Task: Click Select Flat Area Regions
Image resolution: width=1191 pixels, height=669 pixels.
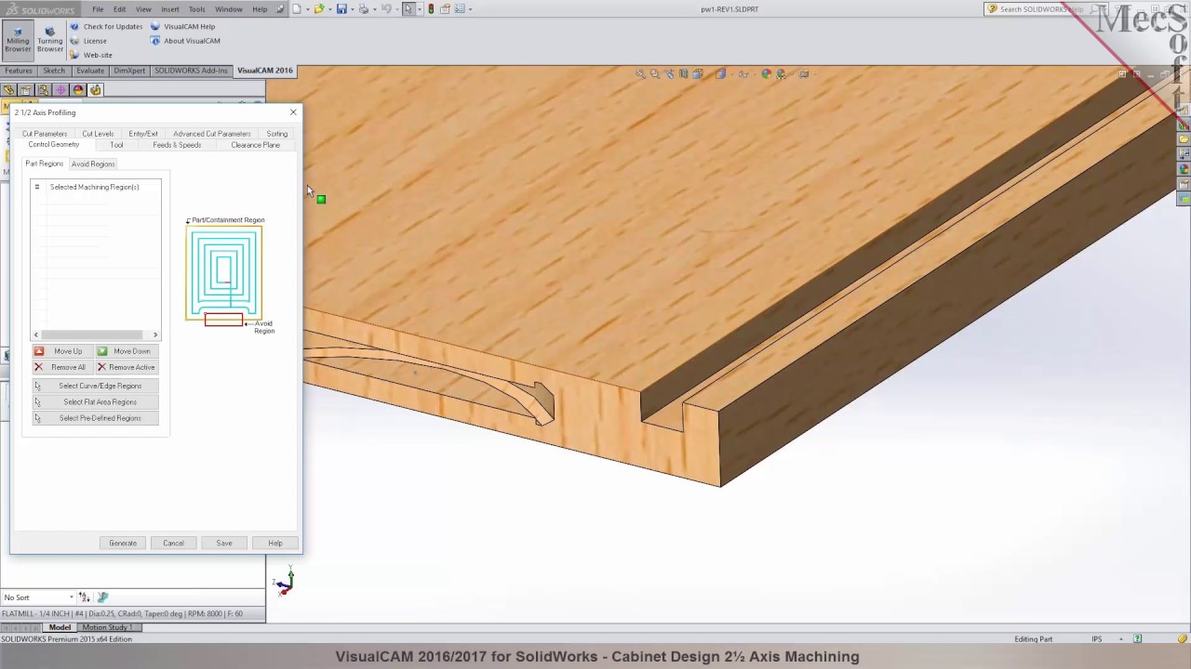Action: [95, 402]
